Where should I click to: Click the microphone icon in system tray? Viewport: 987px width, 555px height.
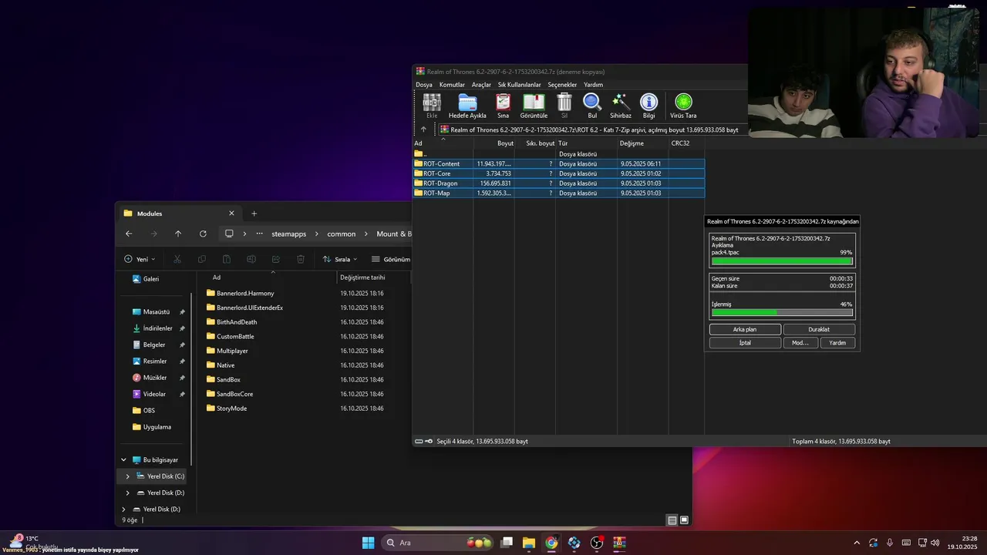point(890,543)
